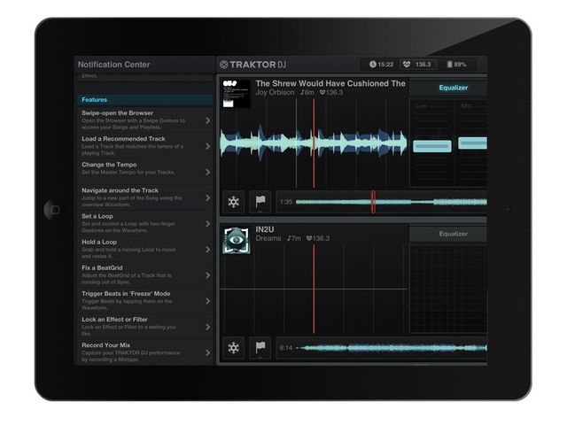Expand Set a Loop chevron
The width and height of the screenshot is (567, 425).
[208, 224]
